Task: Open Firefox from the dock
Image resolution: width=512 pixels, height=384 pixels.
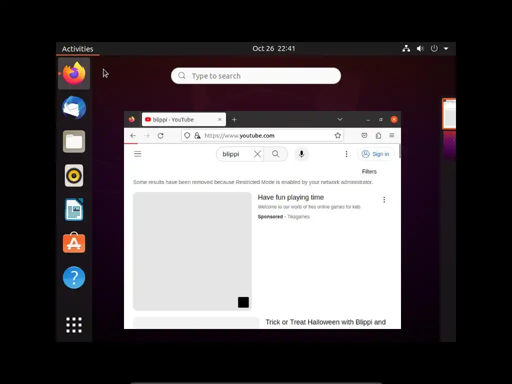Action: tap(74, 73)
